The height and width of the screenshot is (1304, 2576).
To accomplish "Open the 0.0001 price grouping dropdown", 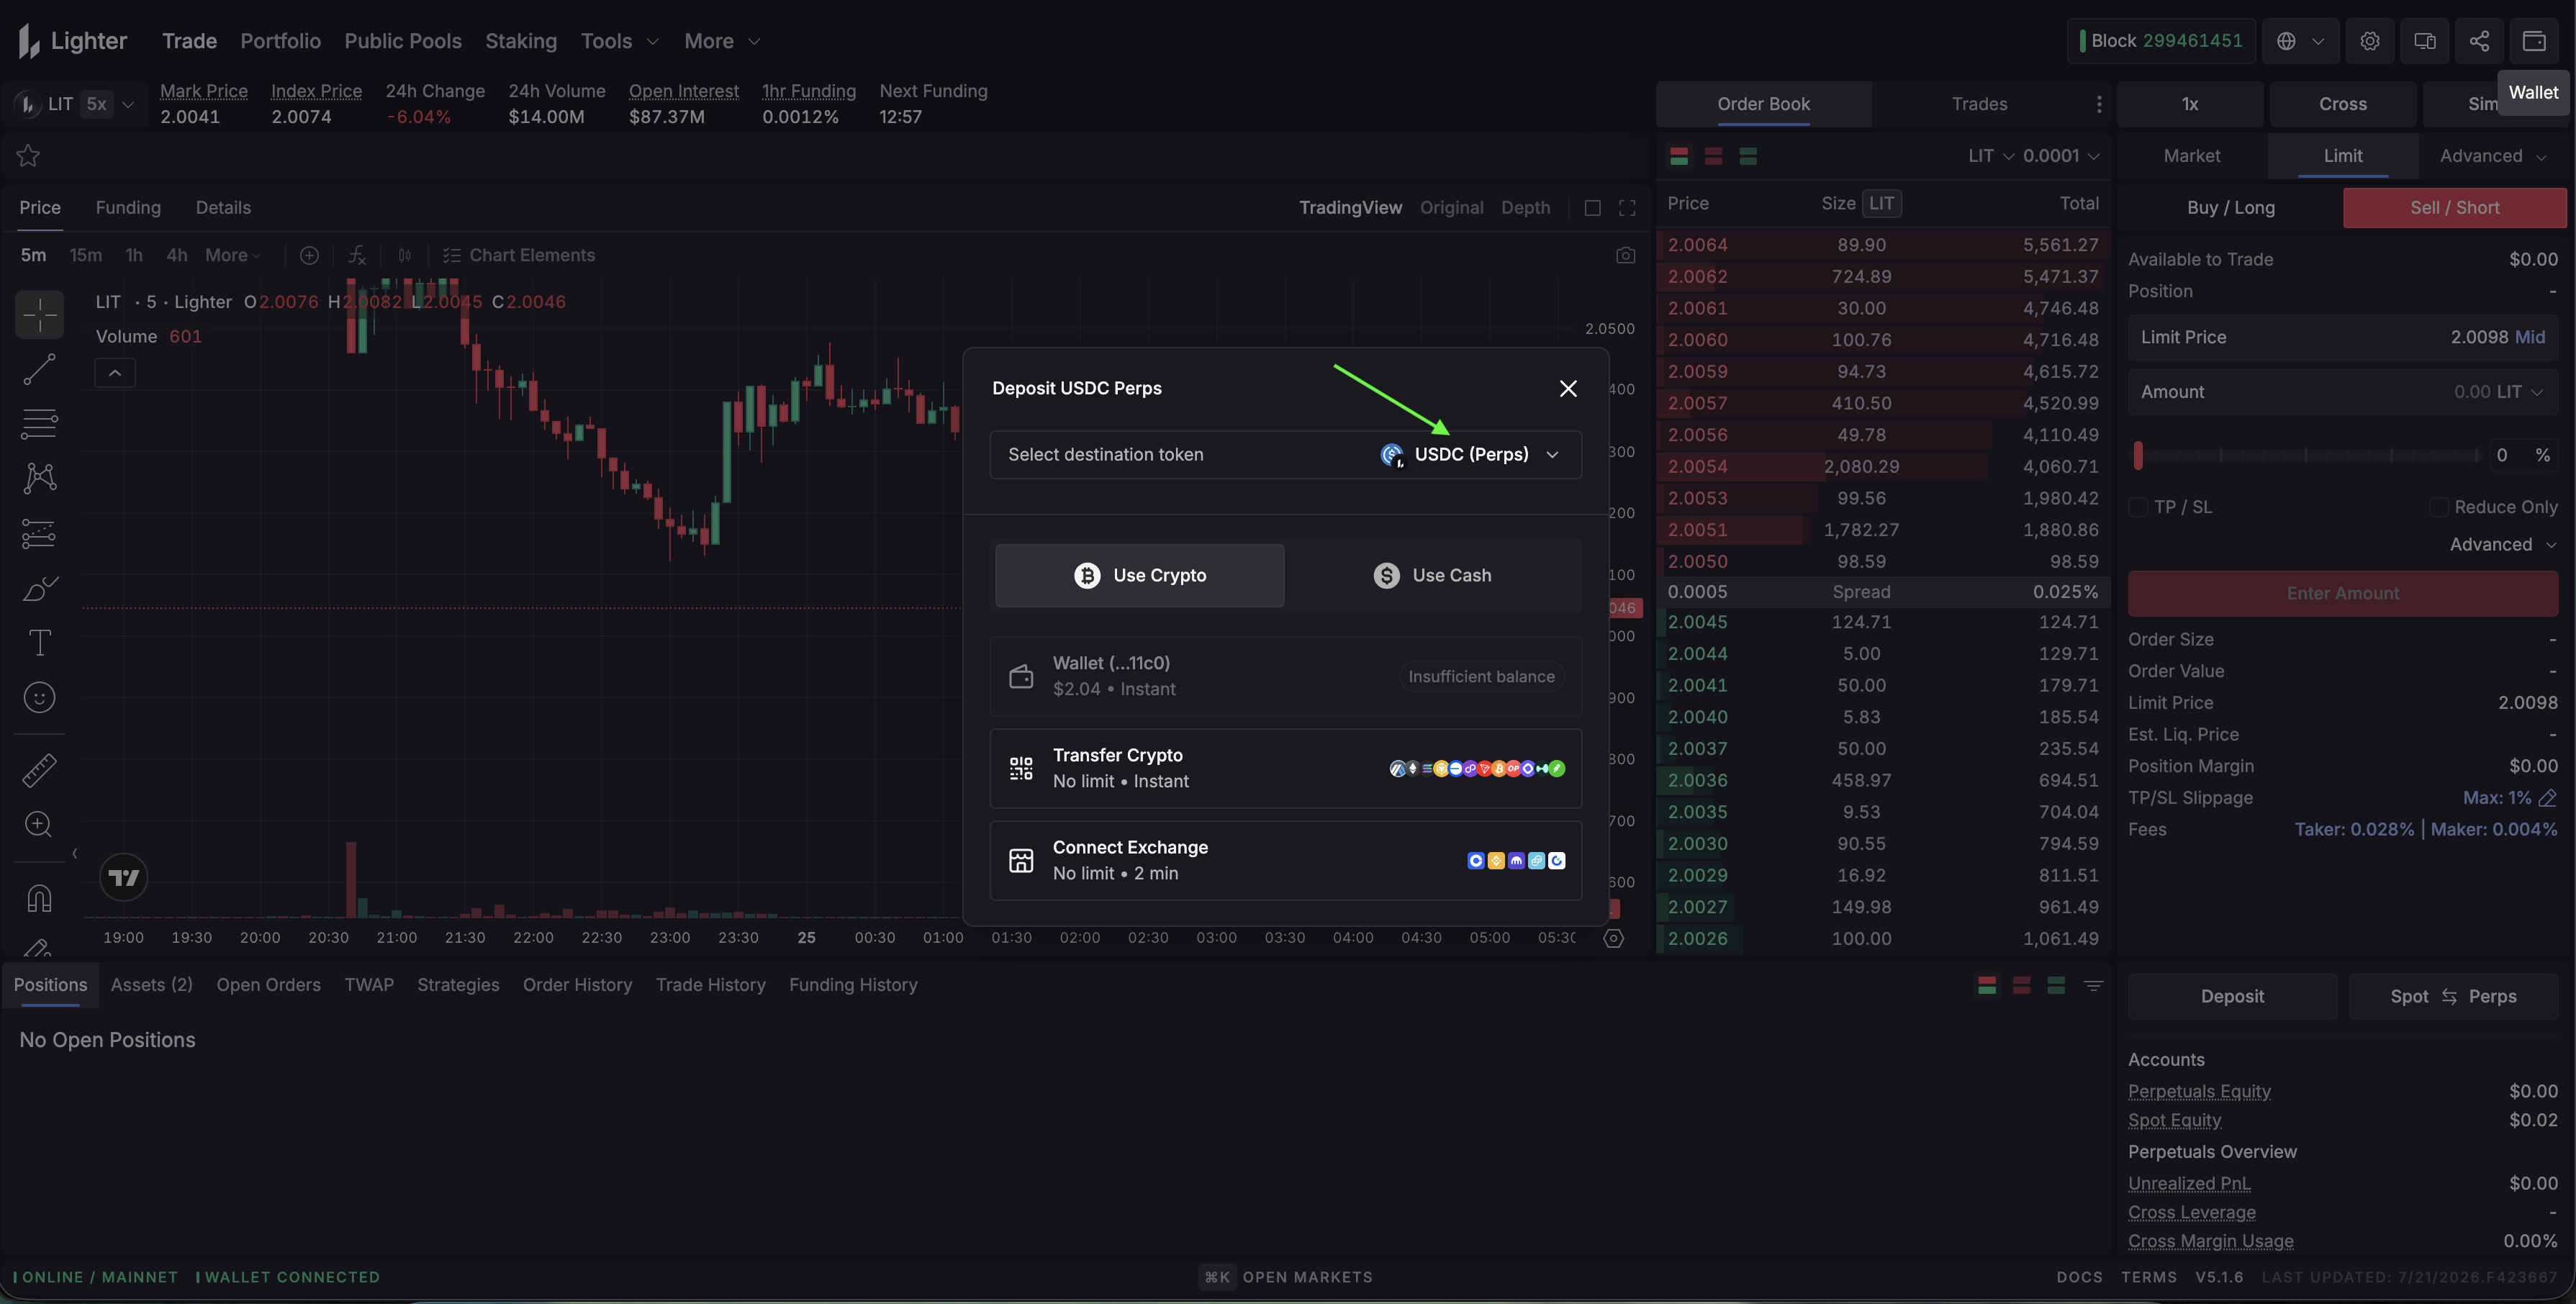I will click(x=2061, y=156).
